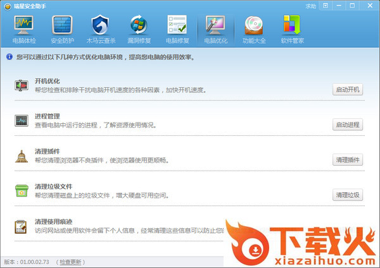This screenshot has width=380, height=268.
Task: Open 电脑修复 PC repair checklist icon
Action: tap(177, 25)
